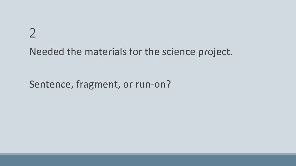
Task: Choose the word 'fragment,' in the question
Action: (x=98, y=85)
